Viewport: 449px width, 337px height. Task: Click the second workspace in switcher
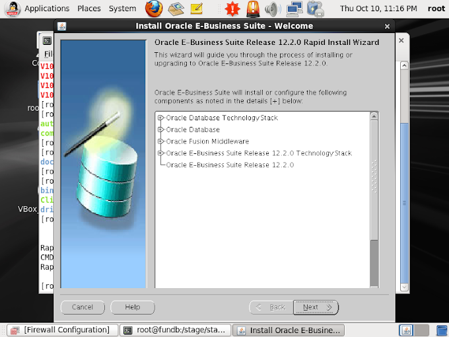421,330
